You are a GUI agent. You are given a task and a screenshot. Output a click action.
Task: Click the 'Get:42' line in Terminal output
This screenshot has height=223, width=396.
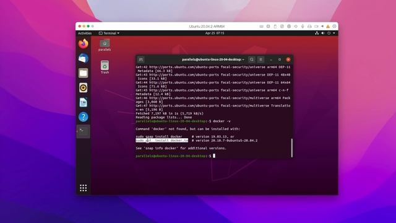213,69
